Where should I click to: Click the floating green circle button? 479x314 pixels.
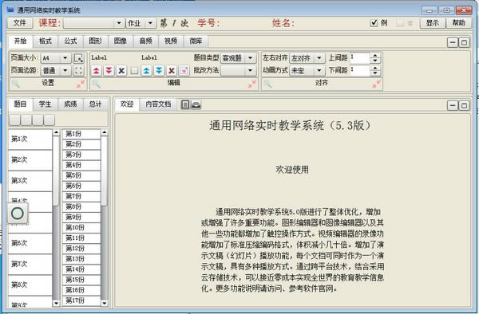coord(18,214)
